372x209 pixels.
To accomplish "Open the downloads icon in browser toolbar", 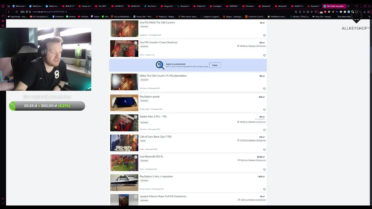I will (x=364, y=12).
